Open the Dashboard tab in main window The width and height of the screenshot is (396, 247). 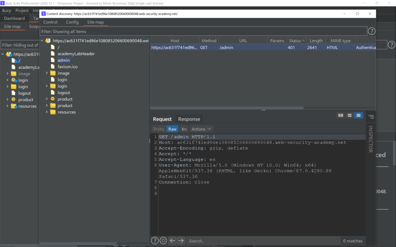pos(14,18)
